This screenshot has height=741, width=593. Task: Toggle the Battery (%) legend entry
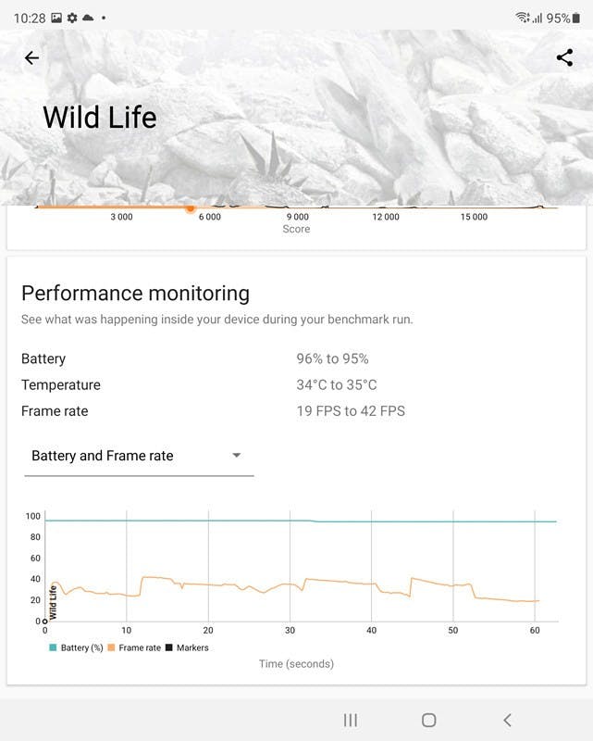[x=77, y=647]
